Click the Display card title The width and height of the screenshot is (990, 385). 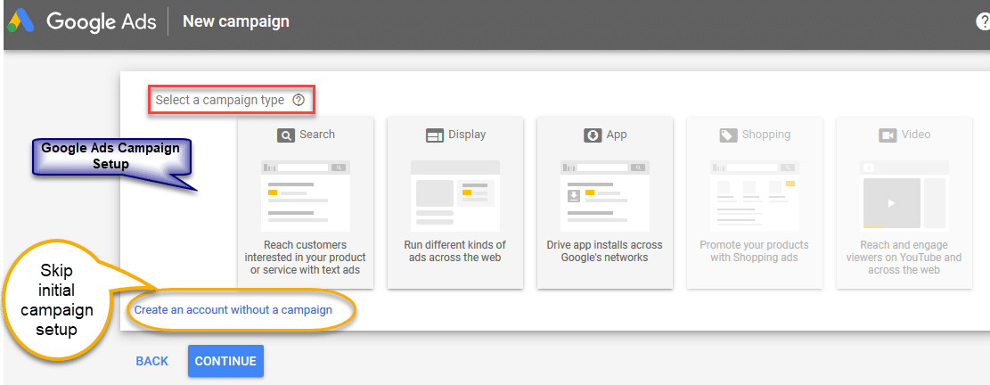pyautogui.click(x=467, y=135)
